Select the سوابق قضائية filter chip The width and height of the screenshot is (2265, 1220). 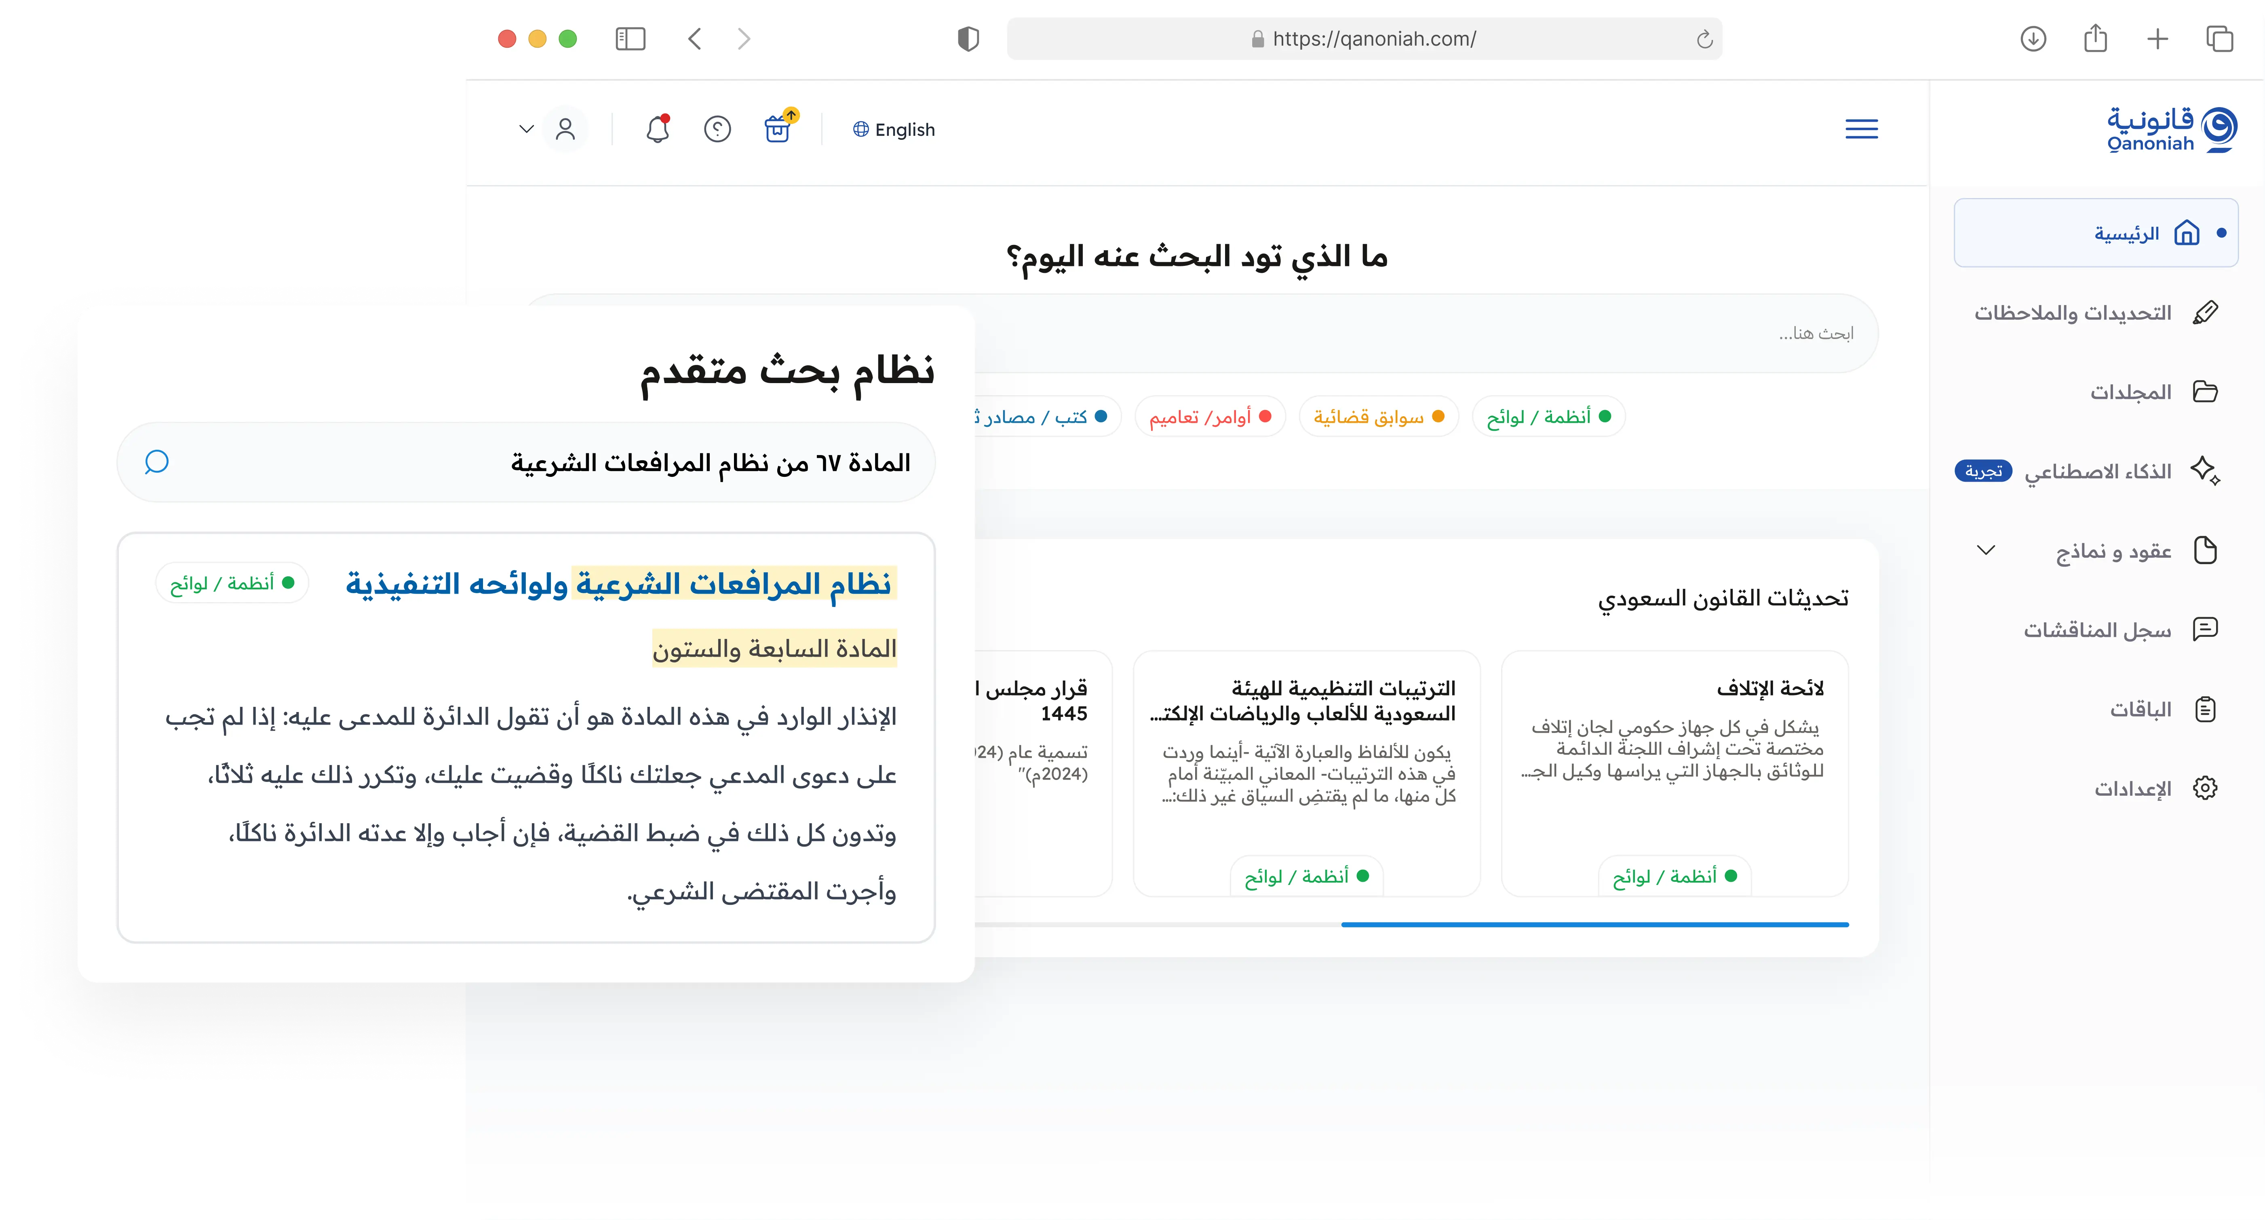[1379, 417]
